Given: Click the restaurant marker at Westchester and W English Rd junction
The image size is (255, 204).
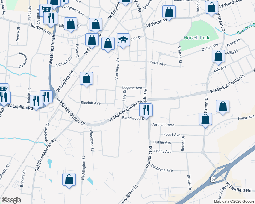Looking at the screenshot, I should [47, 97].
